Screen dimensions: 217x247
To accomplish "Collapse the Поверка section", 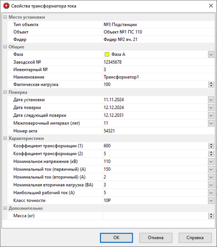I will [x=5, y=92].
